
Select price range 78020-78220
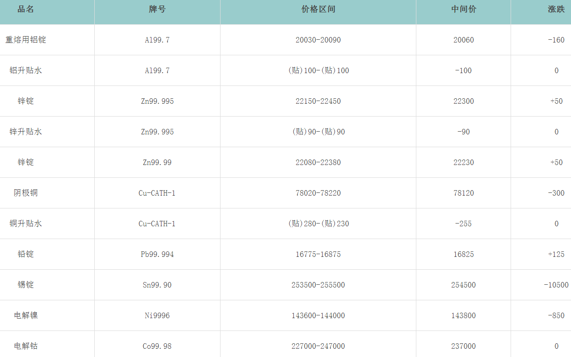(318, 193)
